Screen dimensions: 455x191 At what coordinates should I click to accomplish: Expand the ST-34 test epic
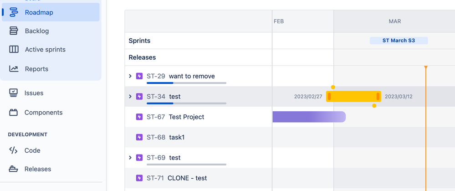tap(130, 97)
